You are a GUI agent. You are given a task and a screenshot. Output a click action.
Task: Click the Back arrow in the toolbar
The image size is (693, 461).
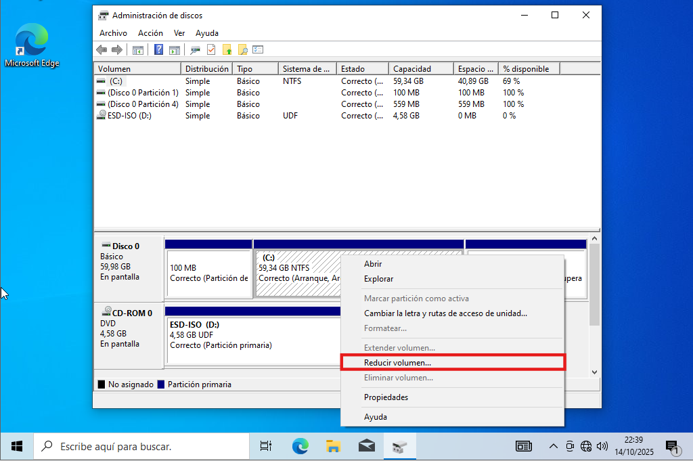(102, 49)
